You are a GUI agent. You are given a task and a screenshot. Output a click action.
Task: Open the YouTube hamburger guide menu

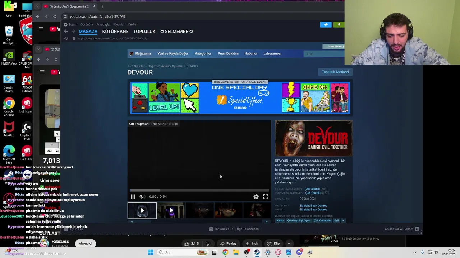coord(41,29)
